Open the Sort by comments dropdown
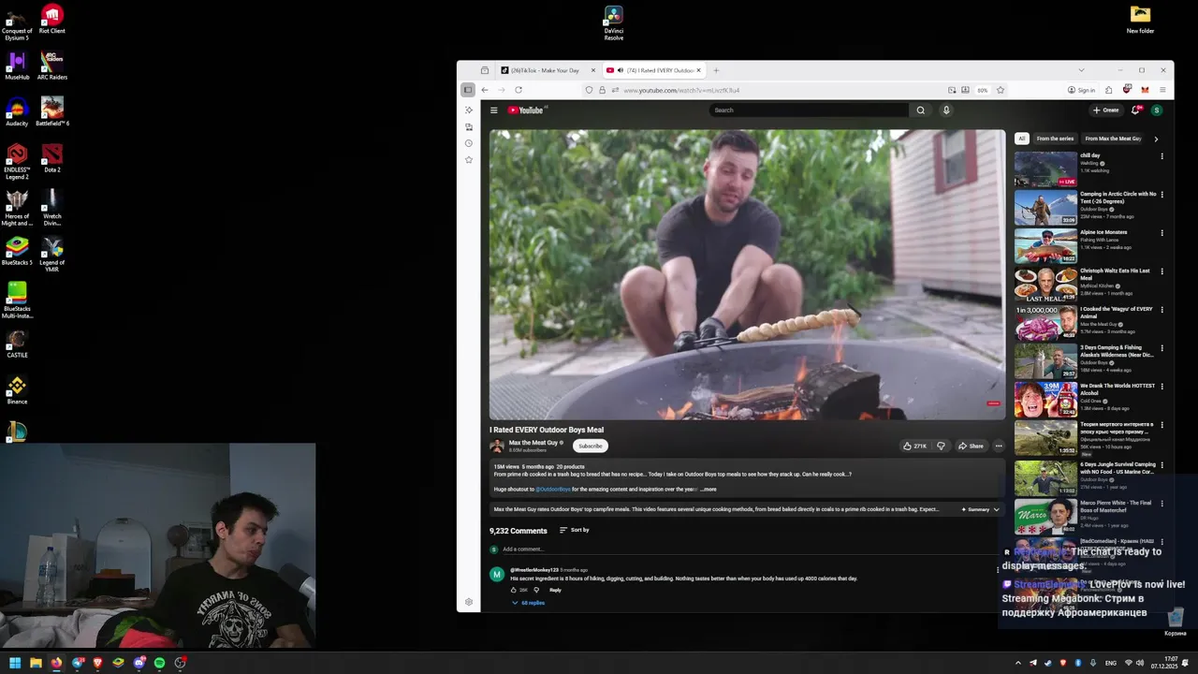The height and width of the screenshot is (674, 1198). (574, 530)
